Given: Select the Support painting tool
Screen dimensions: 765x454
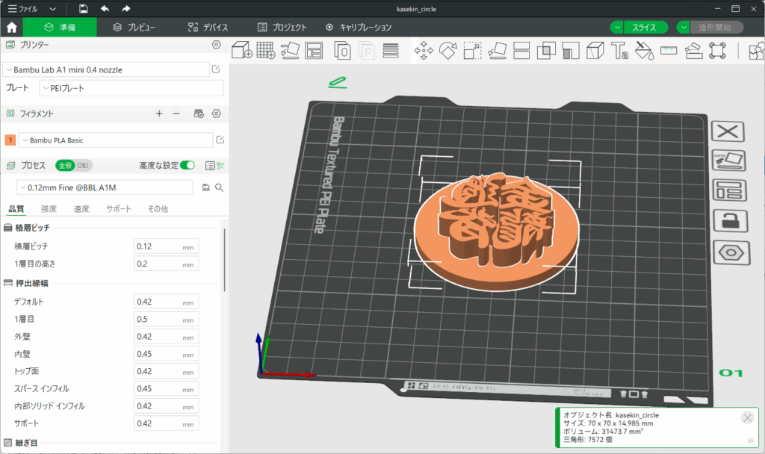Looking at the screenshot, I should click(x=570, y=50).
